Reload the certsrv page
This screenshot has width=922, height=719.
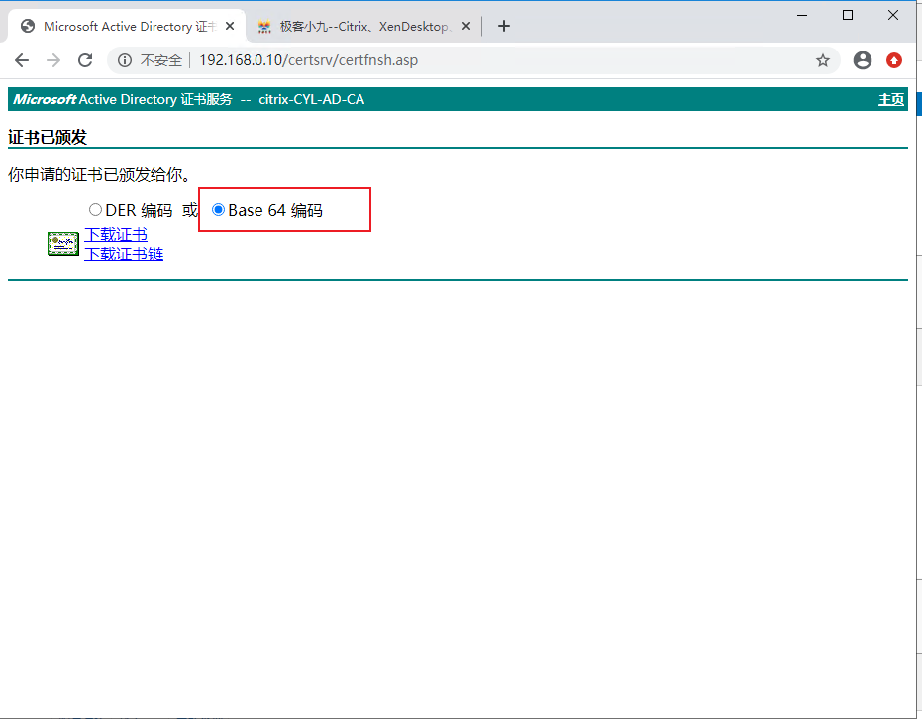point(85,60)
